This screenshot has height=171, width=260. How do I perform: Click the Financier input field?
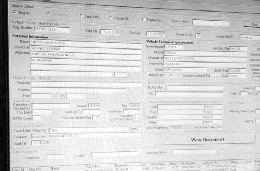[86, 84]
